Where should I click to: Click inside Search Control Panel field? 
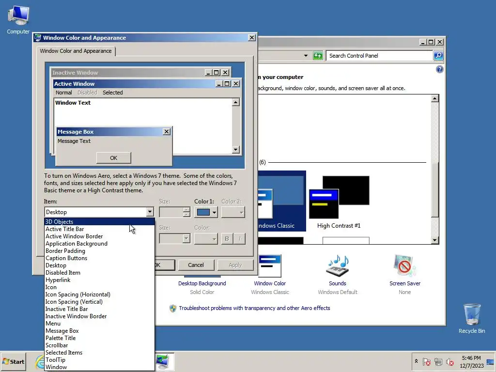(379, 56)
